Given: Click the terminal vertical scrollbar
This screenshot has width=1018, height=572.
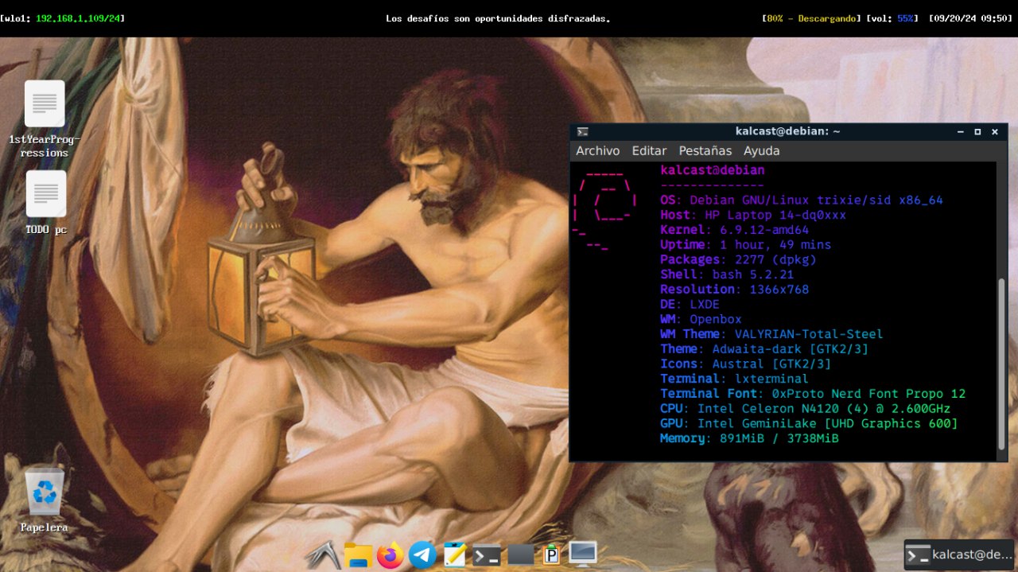Looking at the screenshot, I should [1001, 364].
